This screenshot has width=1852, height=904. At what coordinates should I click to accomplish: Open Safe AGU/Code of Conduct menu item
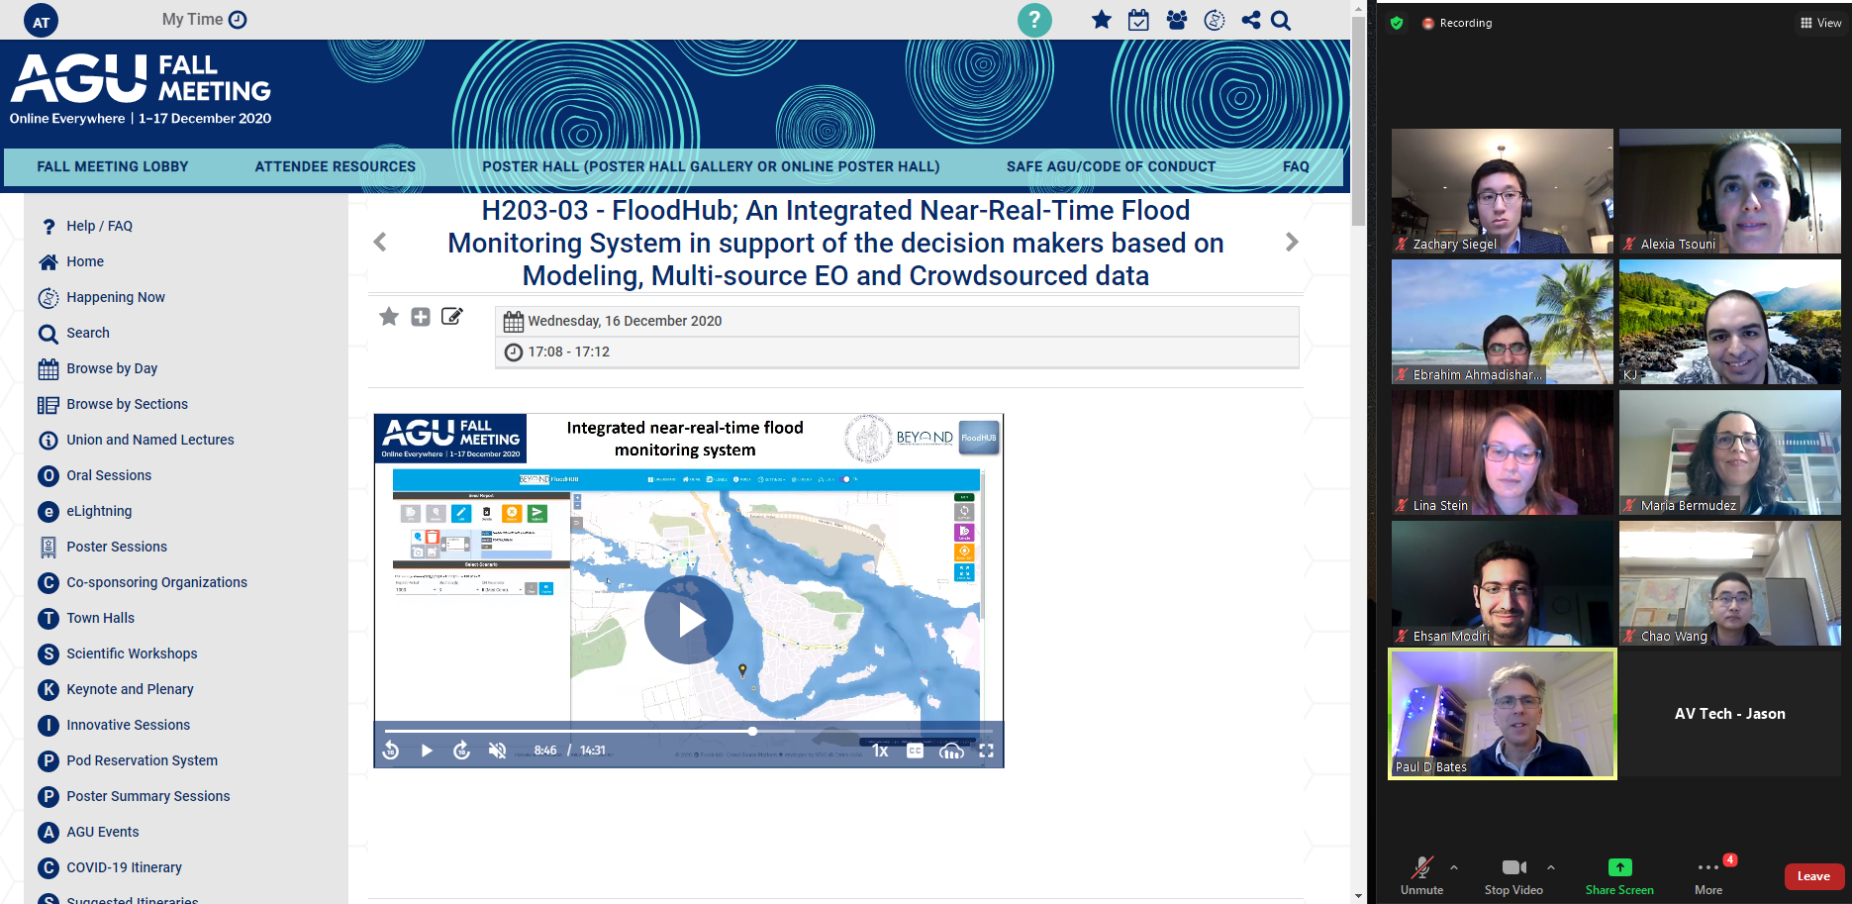pyautogui.click(x=1111, y=166)
